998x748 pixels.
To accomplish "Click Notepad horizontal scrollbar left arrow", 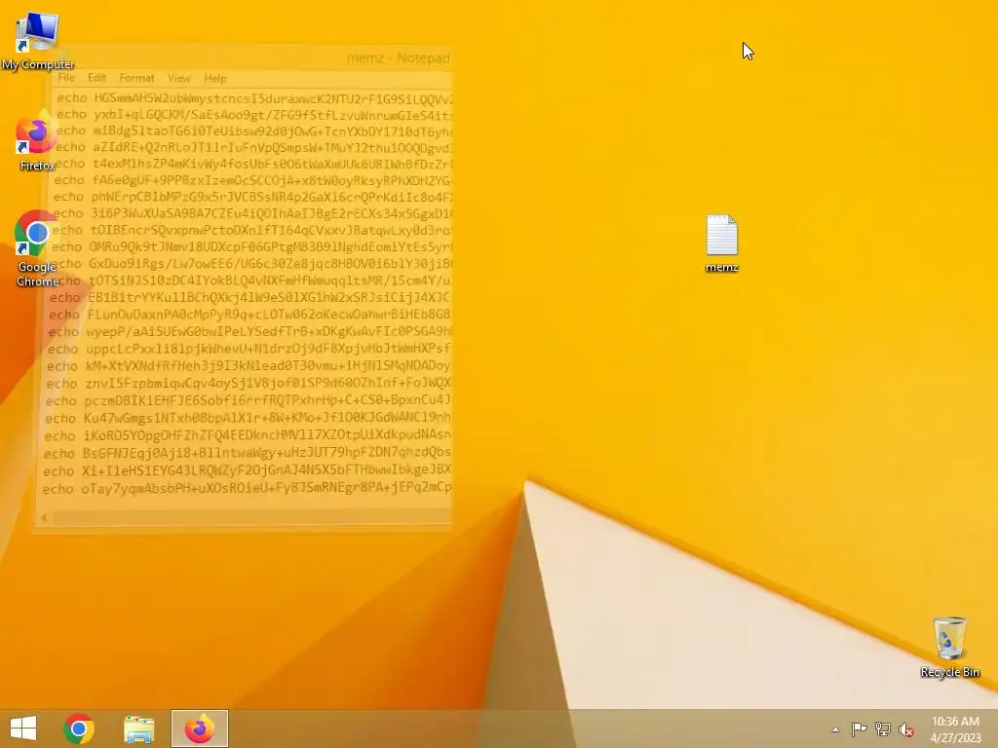I will point(44,518).
